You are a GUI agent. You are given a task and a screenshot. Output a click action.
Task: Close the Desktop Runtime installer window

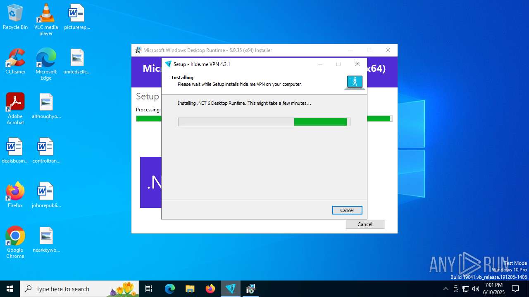click(388, 50)
